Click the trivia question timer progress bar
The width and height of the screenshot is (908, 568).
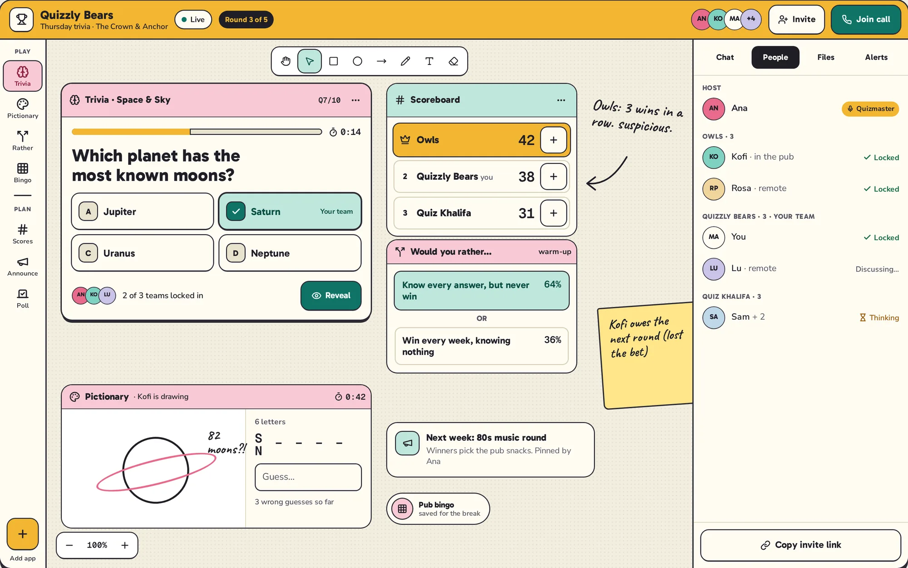click(x=197, y=132)
